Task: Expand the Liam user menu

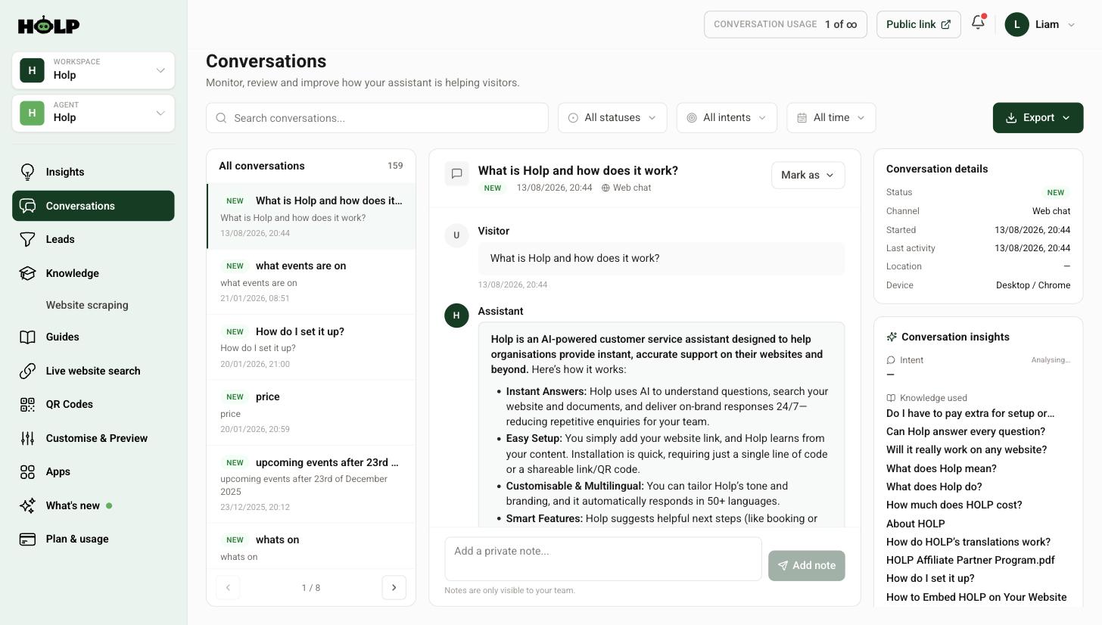Action: 1041,24
